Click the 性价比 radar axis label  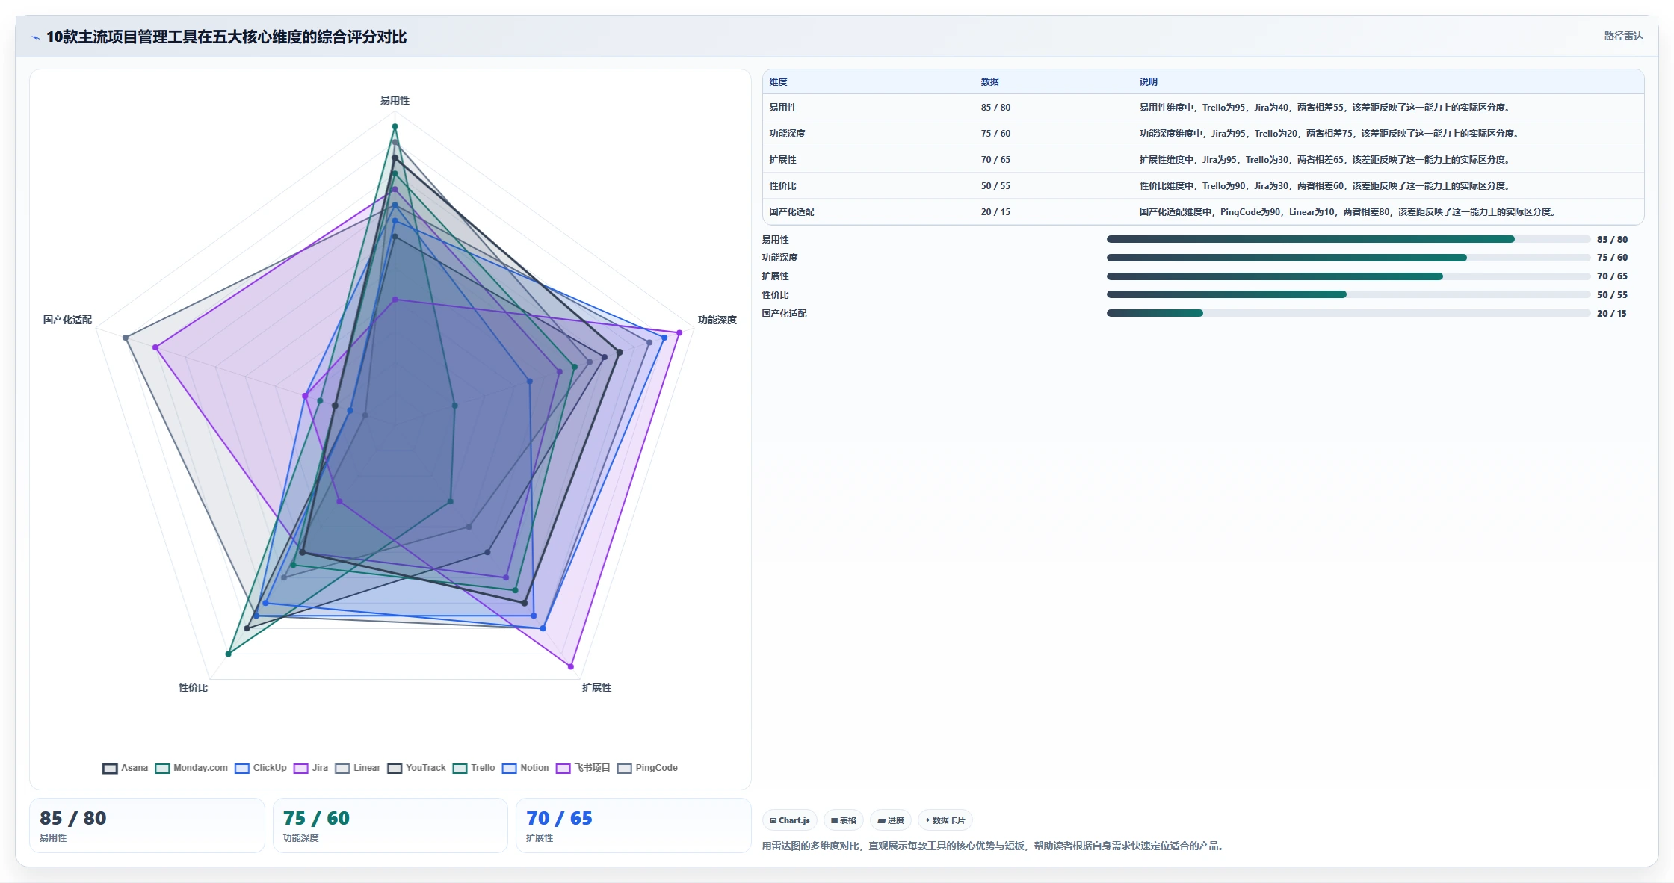point(193,687)
